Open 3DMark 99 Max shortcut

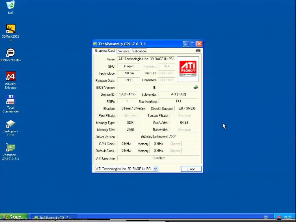point(11,53)
